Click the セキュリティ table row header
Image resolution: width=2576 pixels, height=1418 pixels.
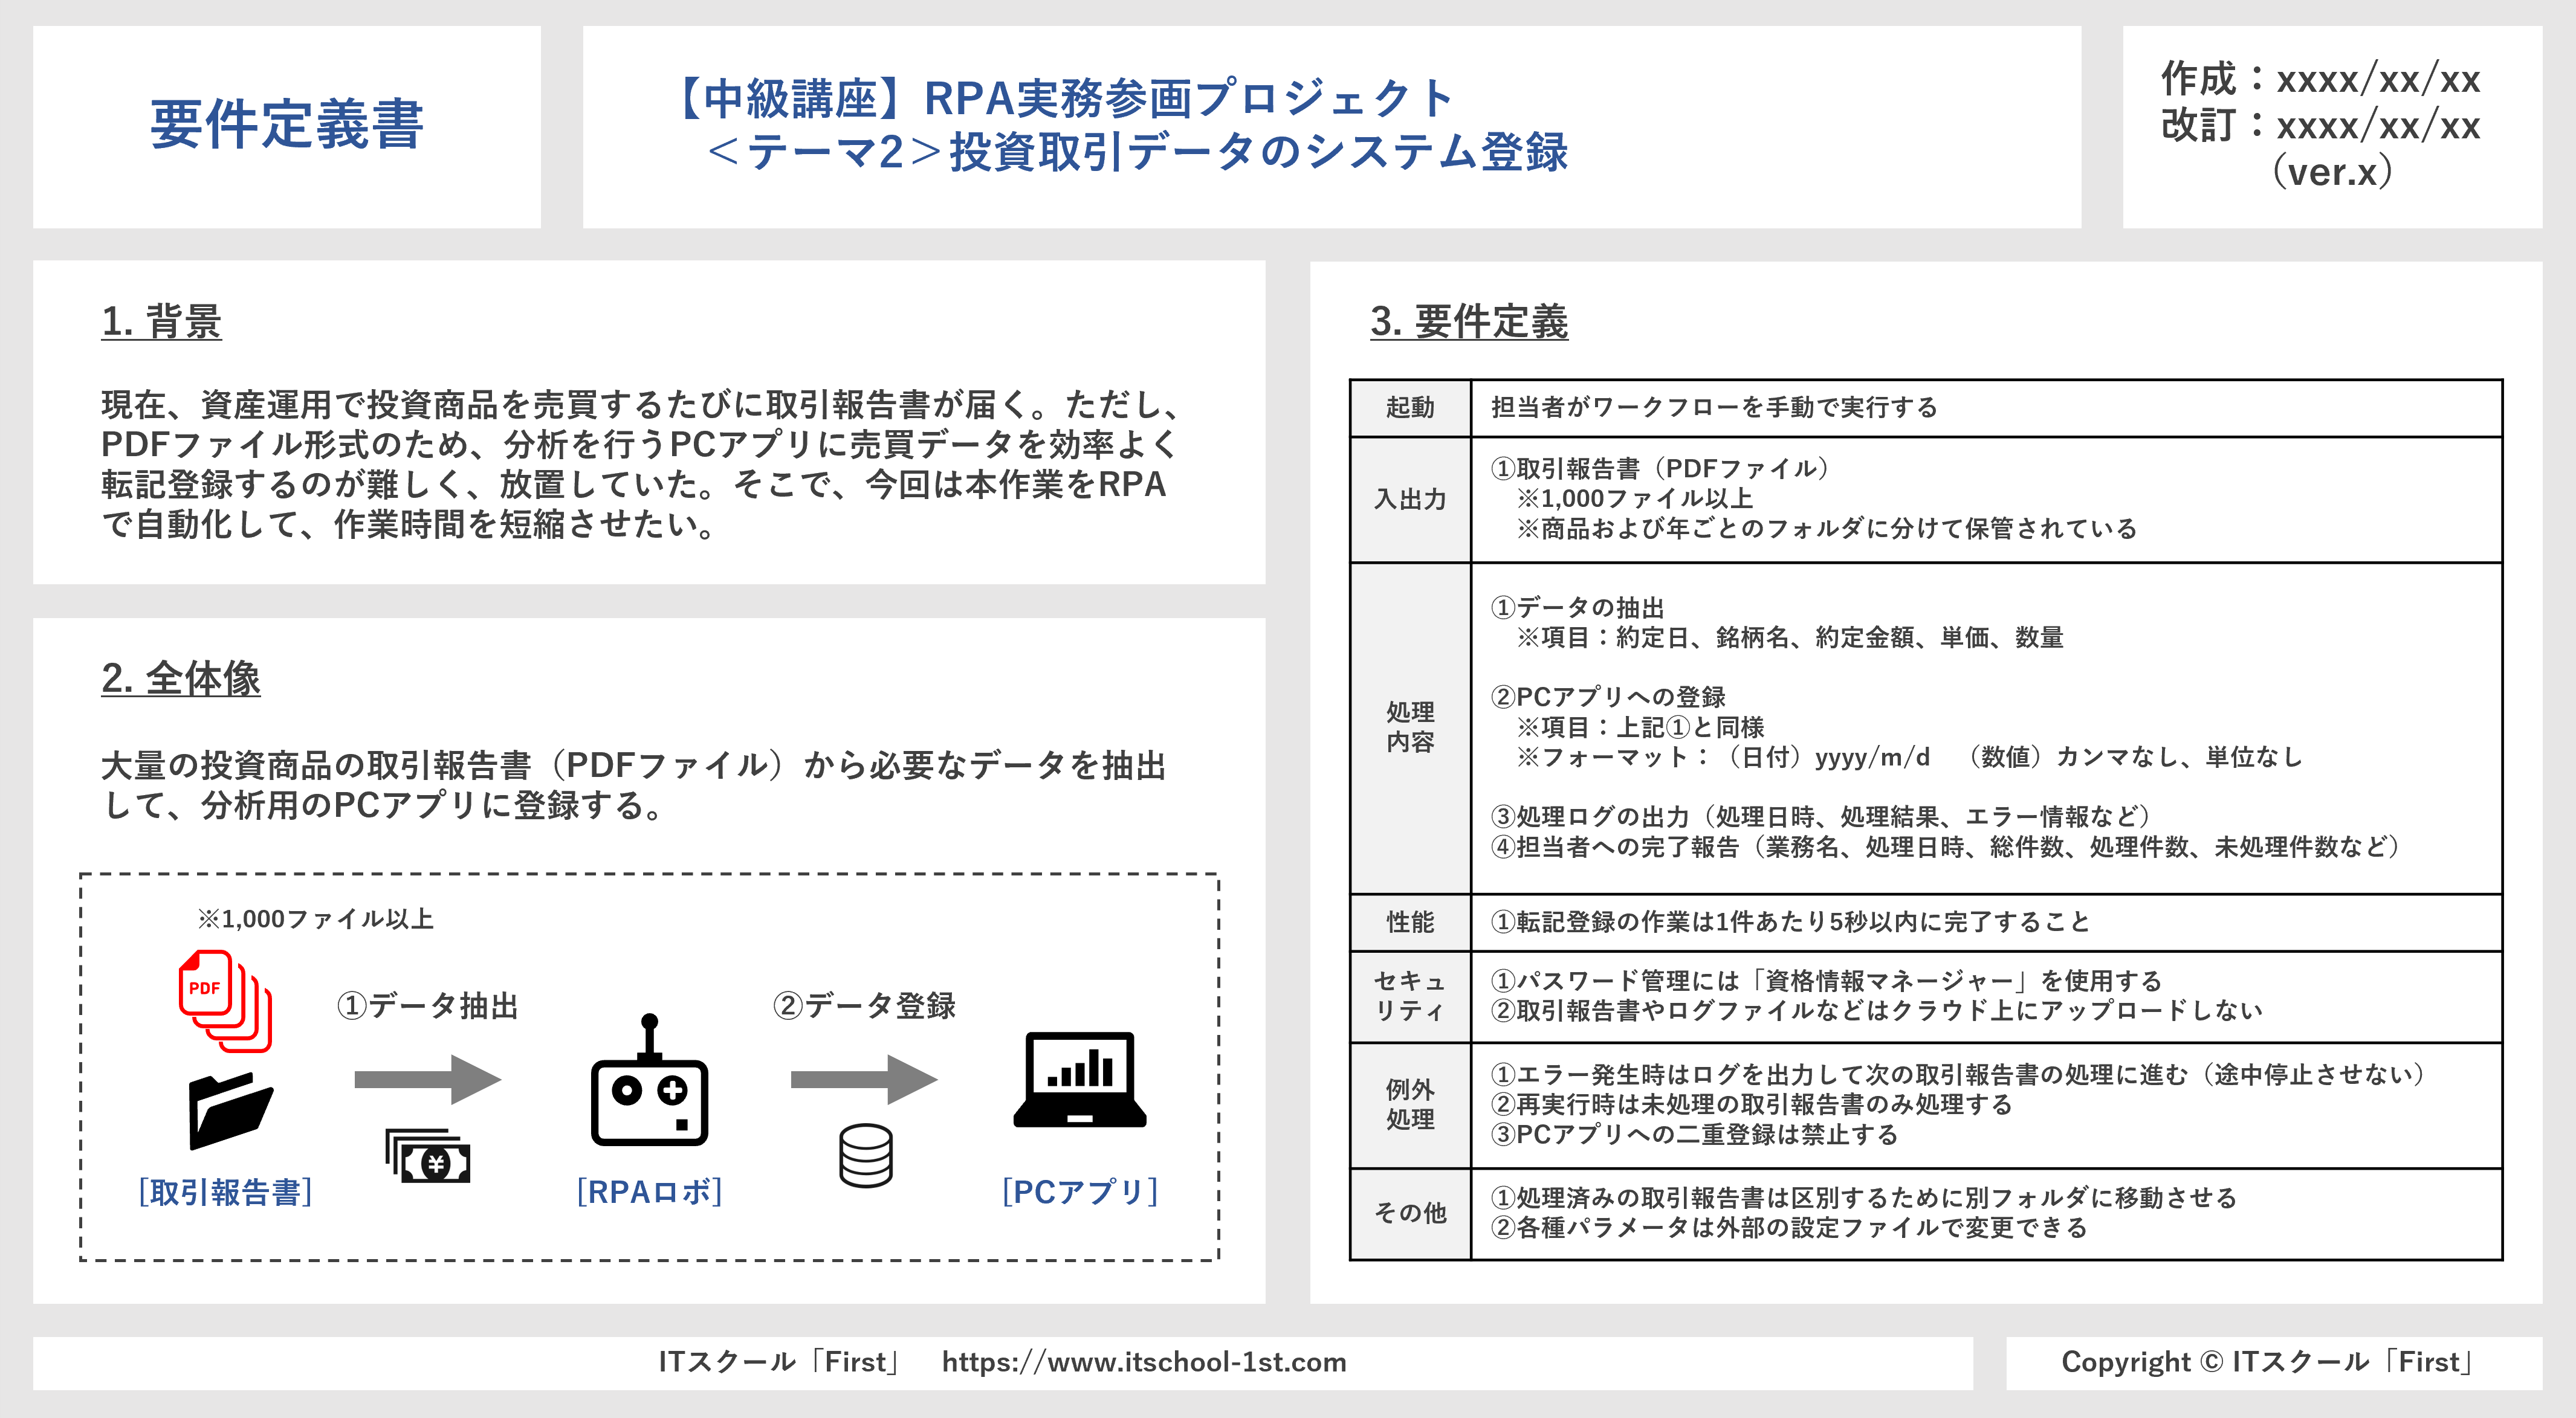click(x=1410, y=996)
